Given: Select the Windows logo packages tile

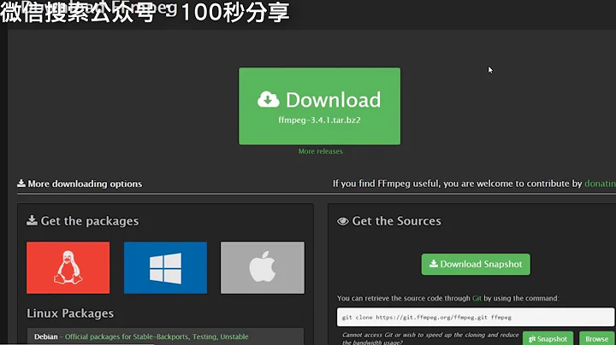Looking at the screenshot, I should point(165,268).
